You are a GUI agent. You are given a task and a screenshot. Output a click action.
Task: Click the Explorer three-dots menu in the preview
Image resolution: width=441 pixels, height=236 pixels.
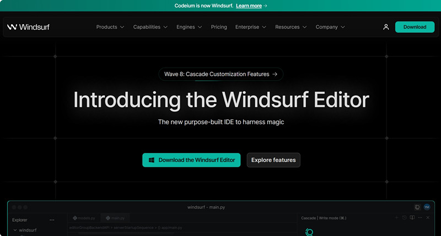point(52,220)
